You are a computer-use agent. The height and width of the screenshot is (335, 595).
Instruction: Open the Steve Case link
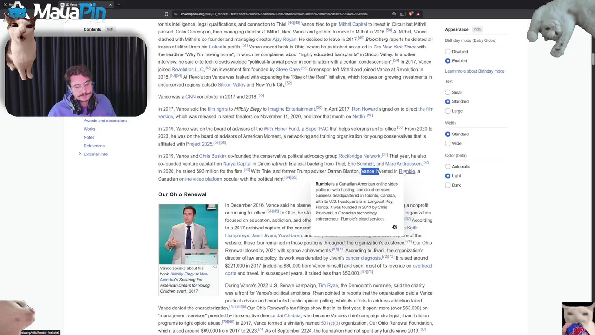(x=288, y=70)
